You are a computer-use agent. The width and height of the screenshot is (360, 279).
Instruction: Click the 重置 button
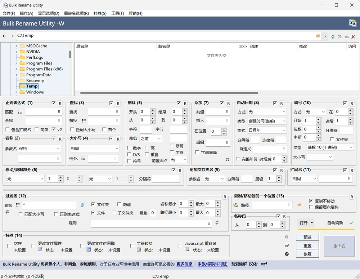[307, 246]
